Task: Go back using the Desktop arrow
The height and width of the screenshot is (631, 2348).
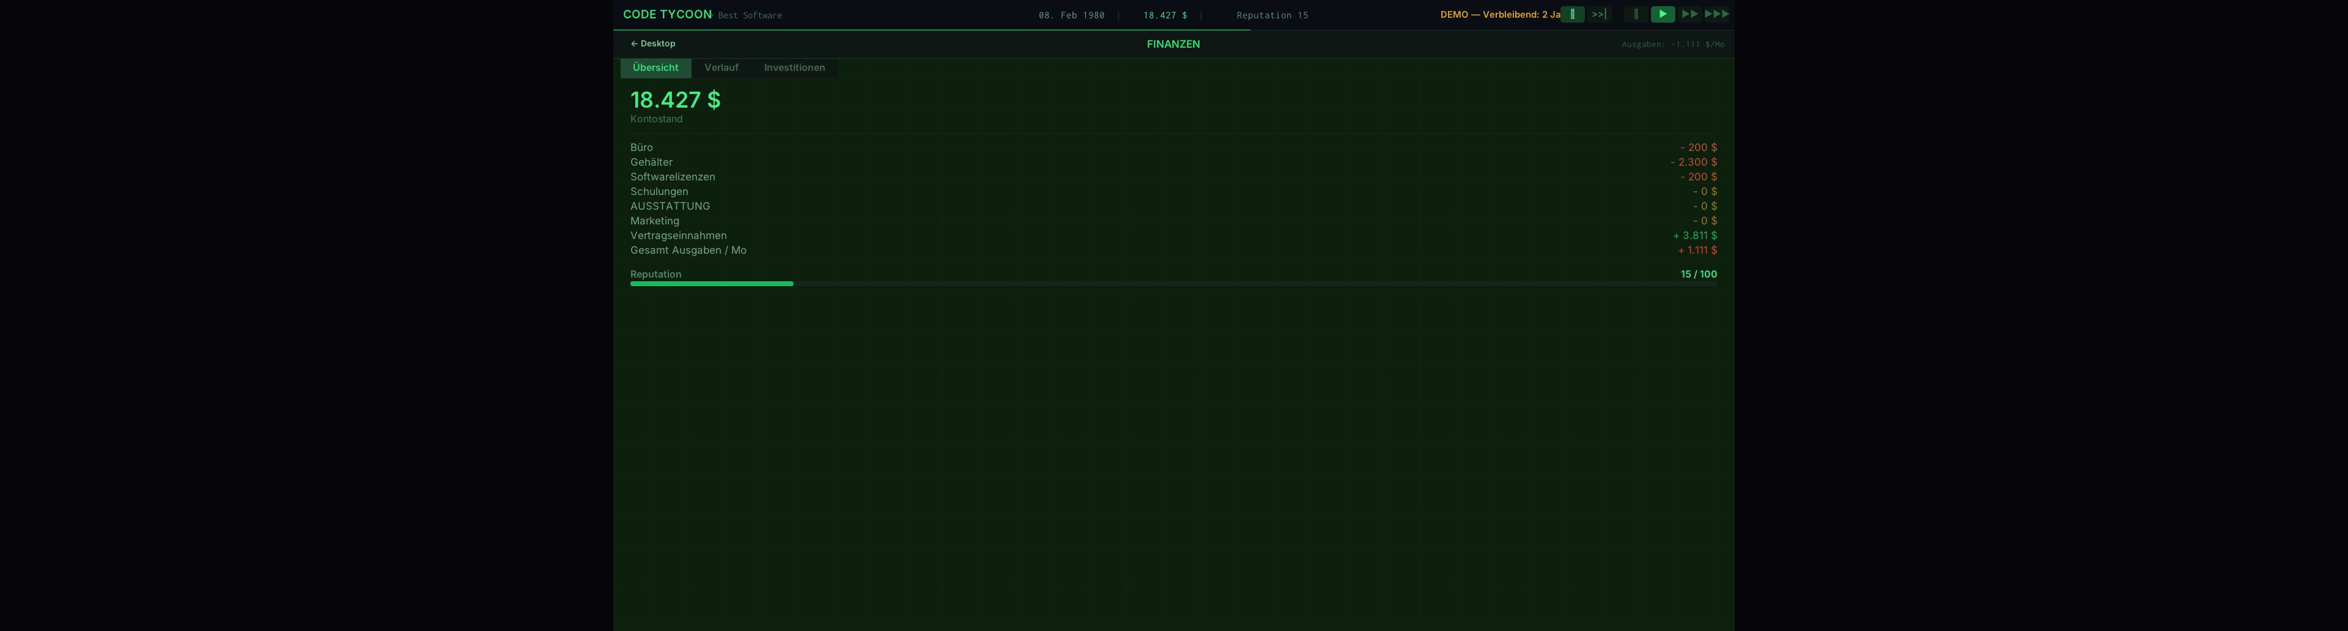Action: coord(652,44)
